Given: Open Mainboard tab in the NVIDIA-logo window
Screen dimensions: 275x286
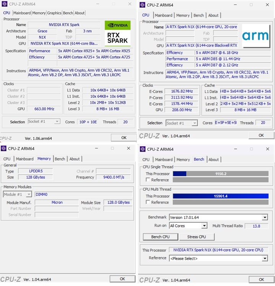Looking at the screenshot, I should [x=22, y=13].
